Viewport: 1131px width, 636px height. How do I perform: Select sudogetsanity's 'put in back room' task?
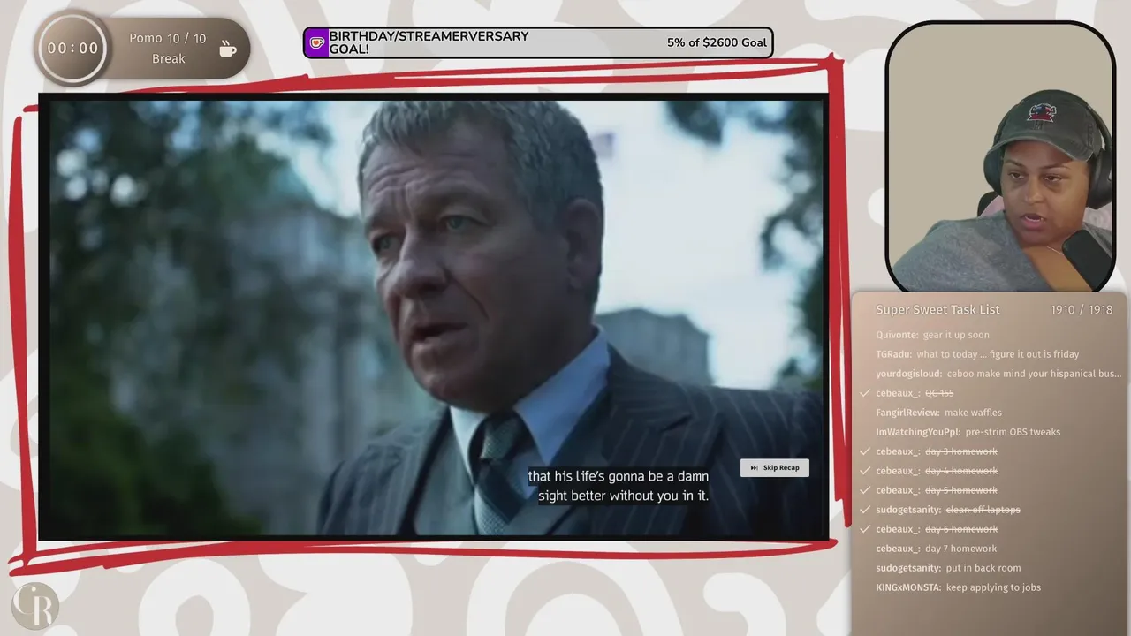[x=983, y=568]
